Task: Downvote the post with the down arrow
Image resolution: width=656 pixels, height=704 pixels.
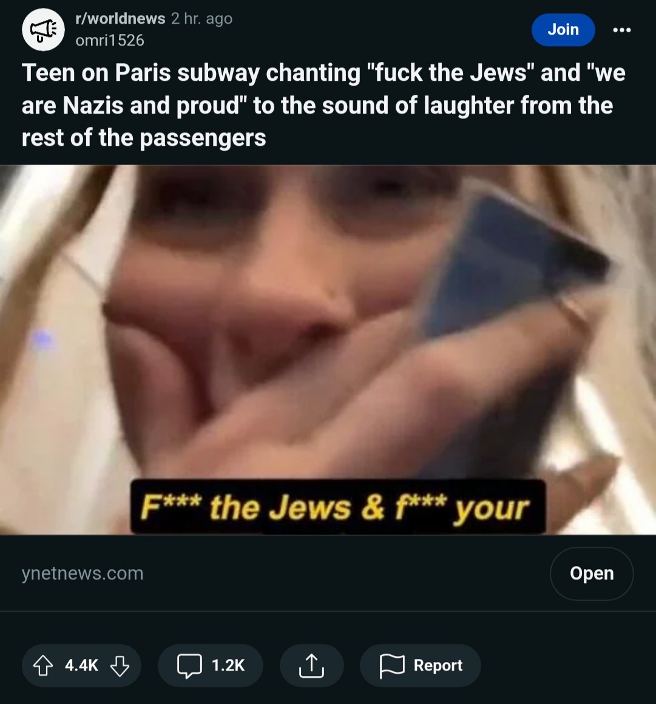Action: coord(120,665)
